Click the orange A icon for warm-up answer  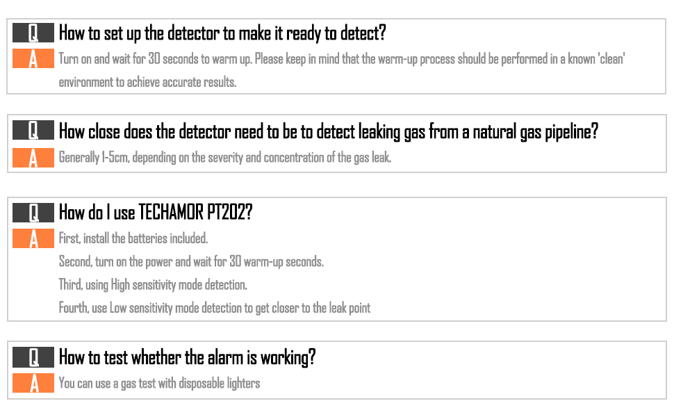[x=33, y=58]
